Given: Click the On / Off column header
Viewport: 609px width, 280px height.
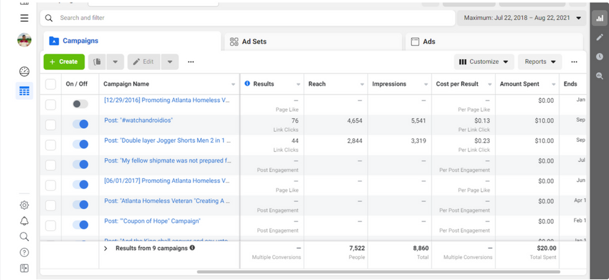Looking at the screenshot, I should click(x=76, y=84).
